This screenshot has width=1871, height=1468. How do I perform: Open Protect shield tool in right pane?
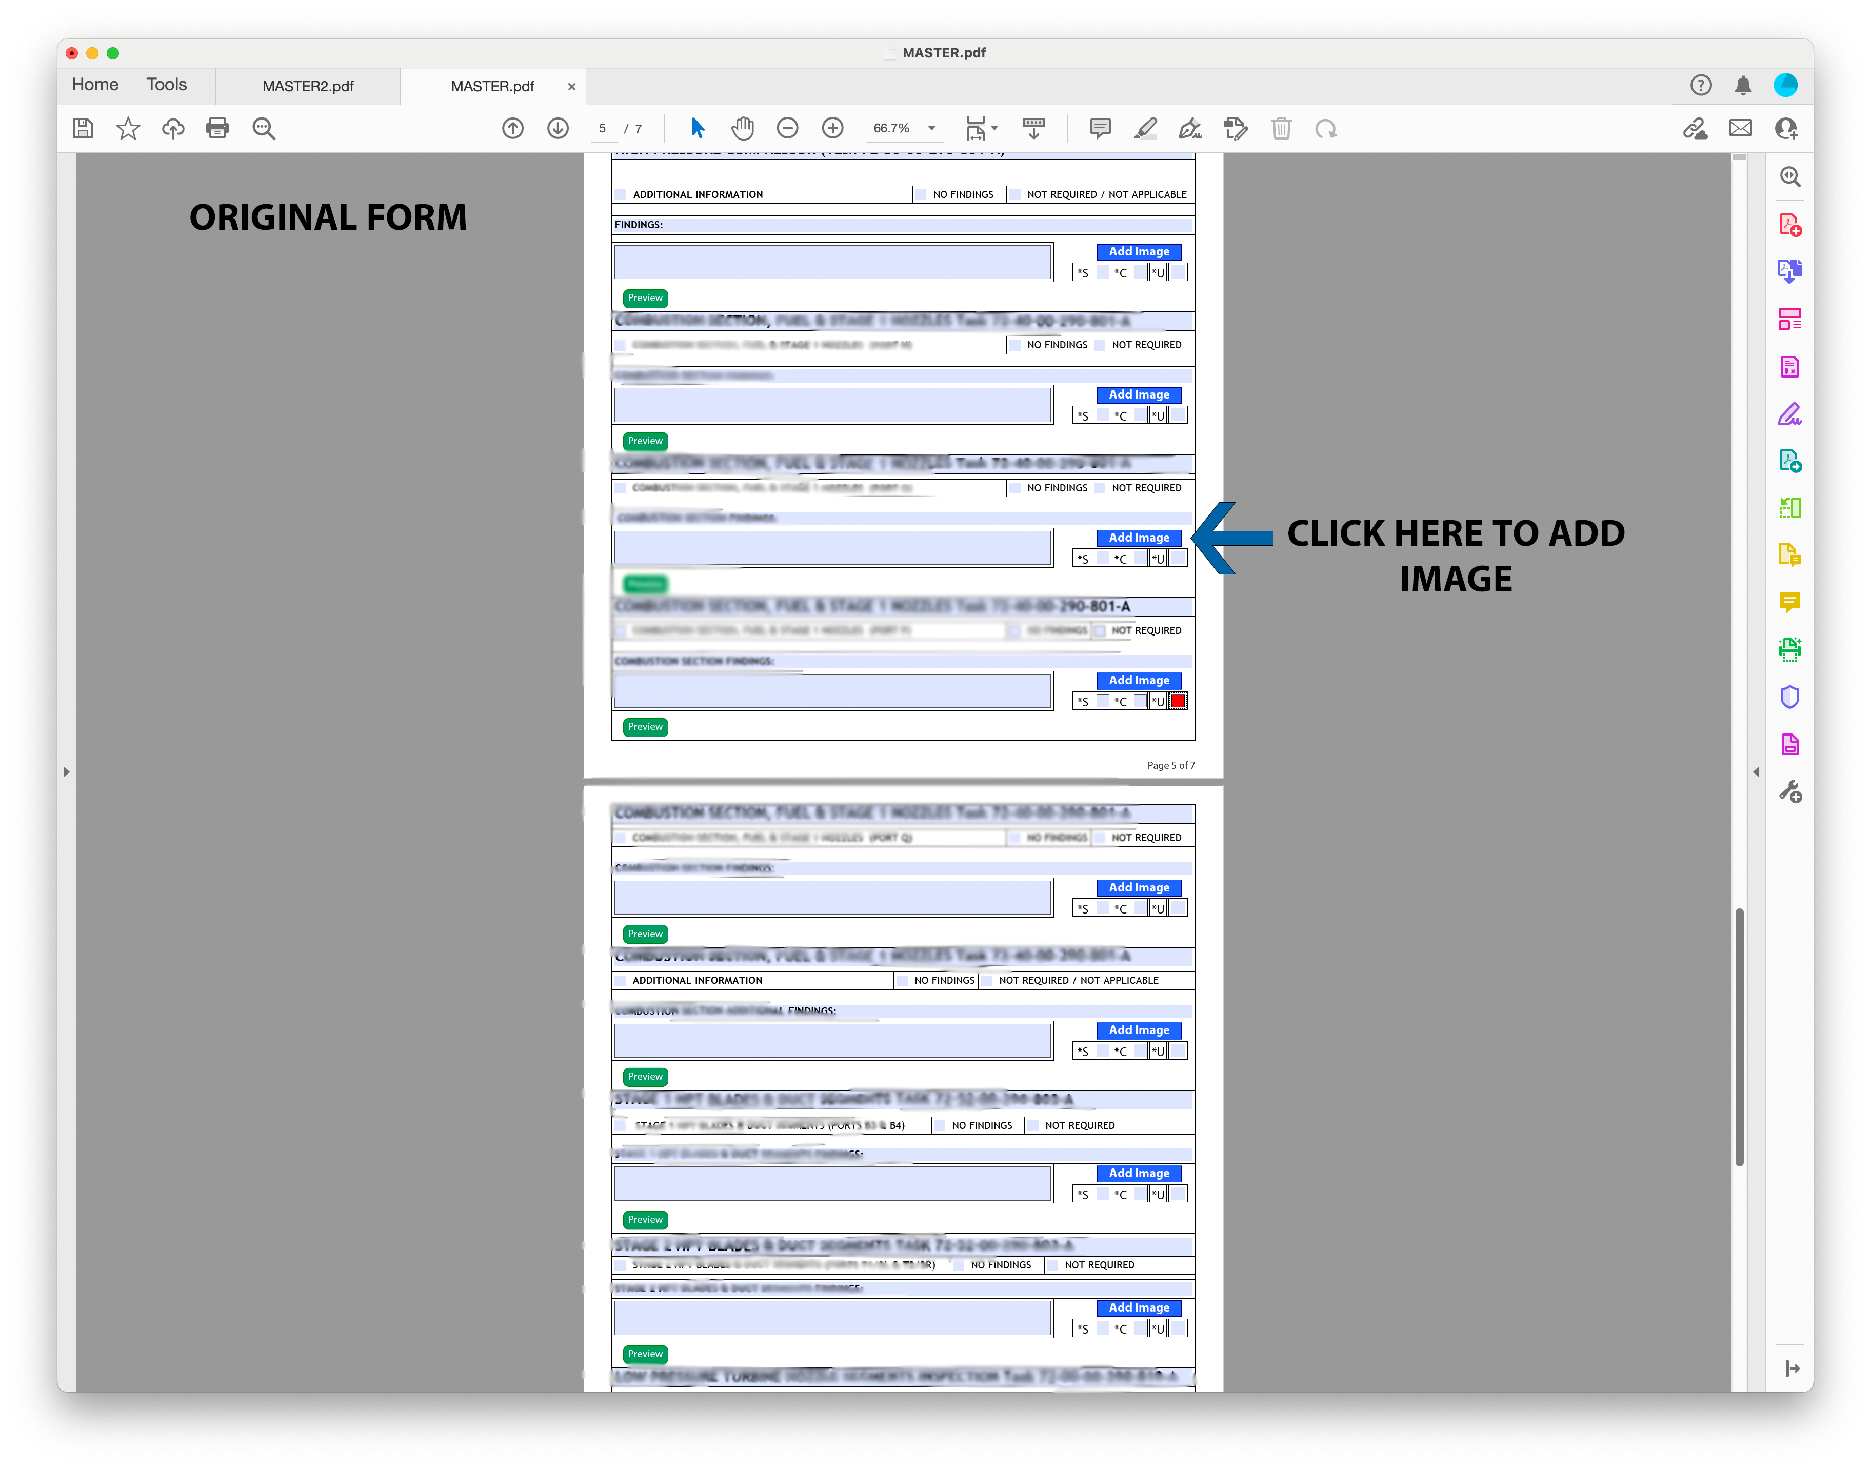point(1790,697)
